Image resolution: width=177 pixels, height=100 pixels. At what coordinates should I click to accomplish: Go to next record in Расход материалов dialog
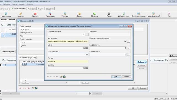tap(54, 77)
